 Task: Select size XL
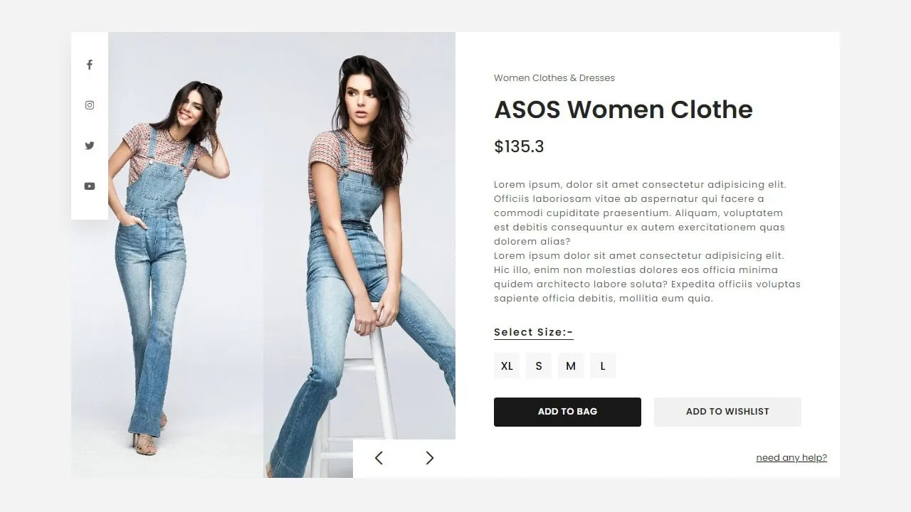pyautogui.click(x=507, y=366)
